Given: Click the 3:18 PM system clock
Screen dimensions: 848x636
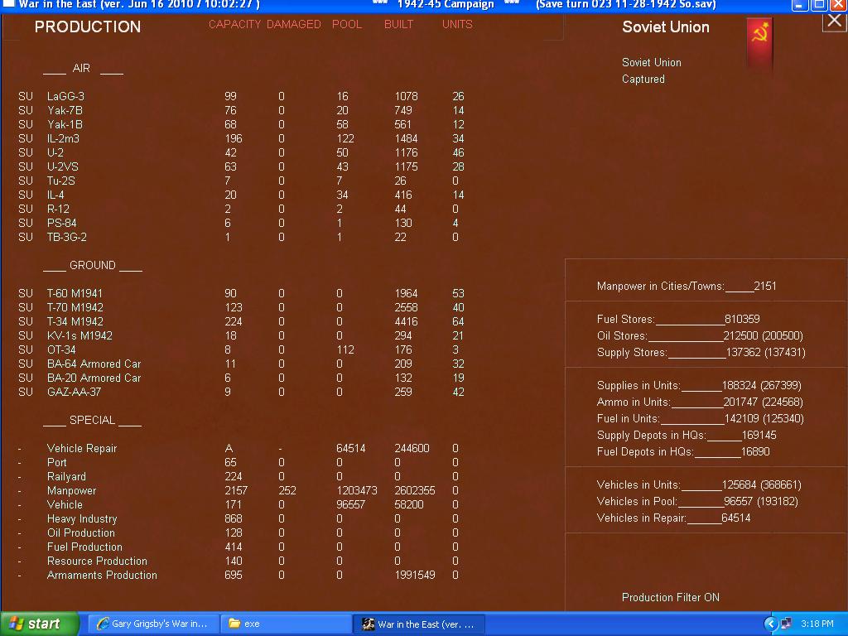Looking at the screenshot, I should [x=817, y=624].
